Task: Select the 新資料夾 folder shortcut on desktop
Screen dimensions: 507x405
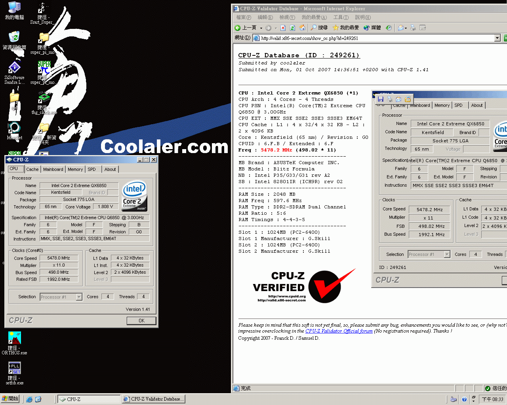Action: tap(44, 133)
